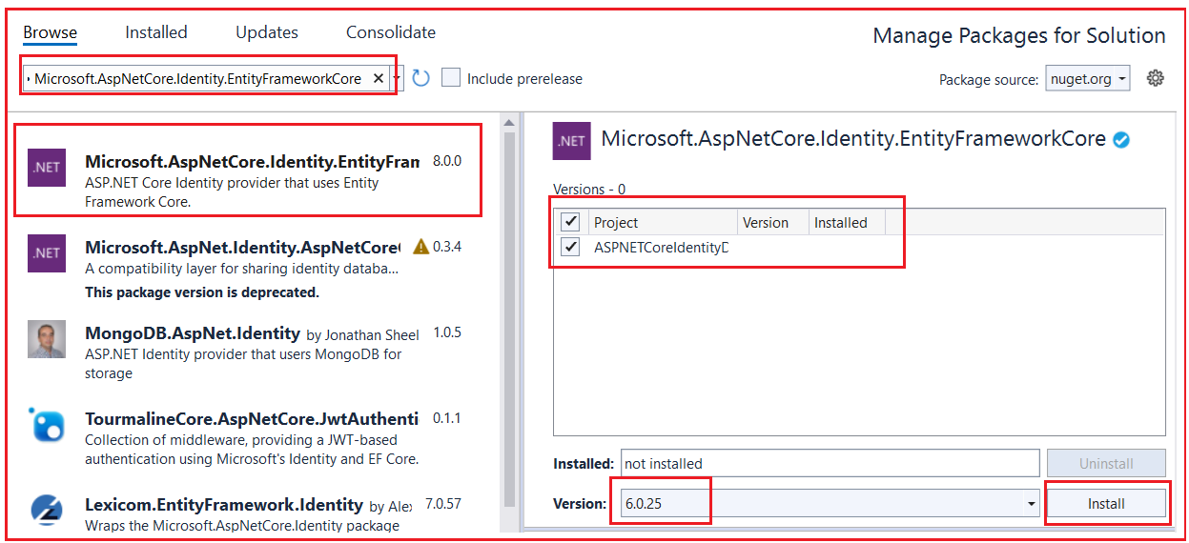Click the 1.0.5 version of MongoDB package
The height and width of the screenshot is (543, 1189).
pos(447,333)
